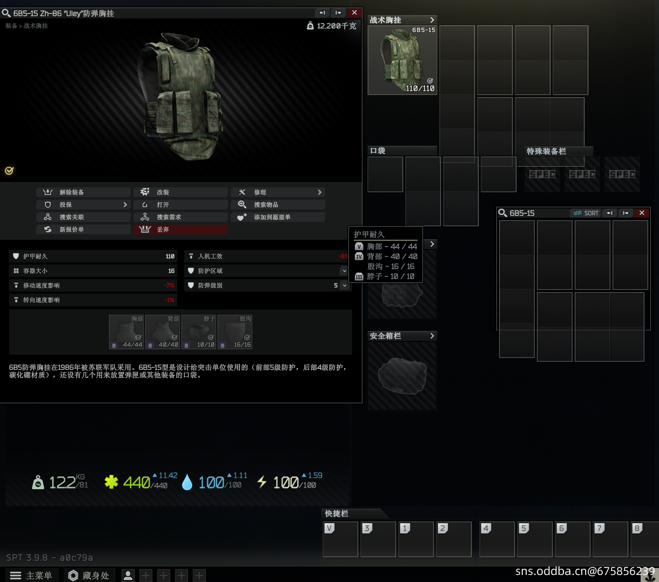Click the weight icon beside 12.200千克
Viewport: 659px width, 582px height.
(x=310, y=25)
